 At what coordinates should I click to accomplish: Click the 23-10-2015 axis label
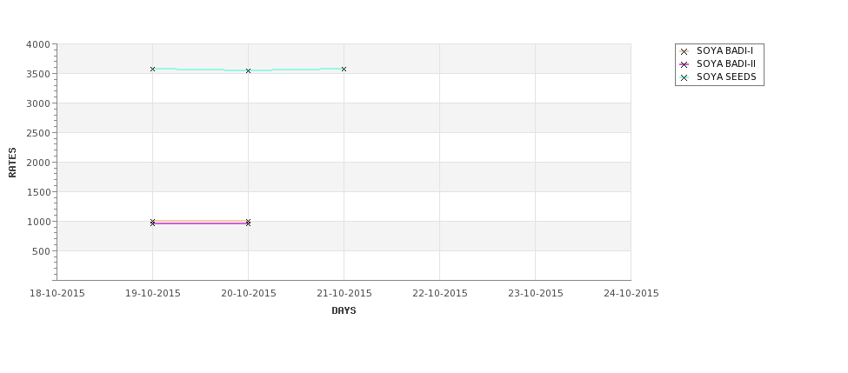pos(536,294)
